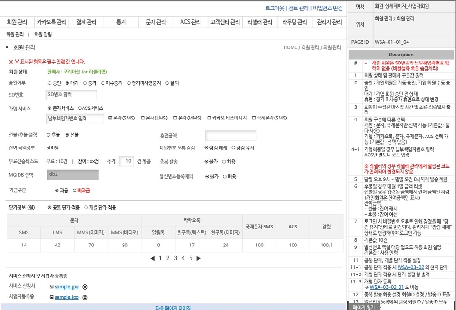The width and height of the screenshot is (456, 310).
Task: Remove the 사업자등록증 sample.jpg attachment
Action: [x=85, y=297]
